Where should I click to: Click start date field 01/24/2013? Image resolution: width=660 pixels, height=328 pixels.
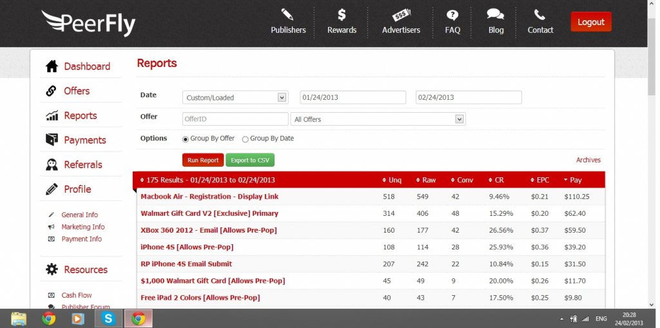click(353, 97)
